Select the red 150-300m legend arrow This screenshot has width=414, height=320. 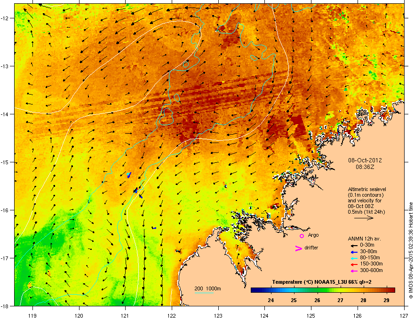(354, 264)
